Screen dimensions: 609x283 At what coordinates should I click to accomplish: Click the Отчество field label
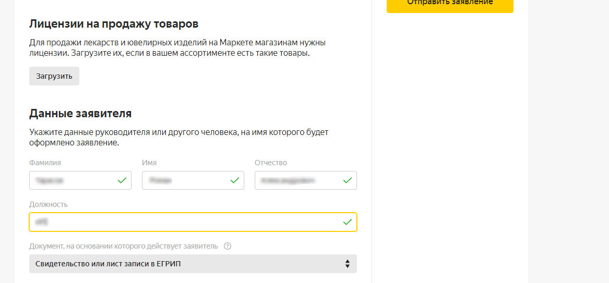(271, 163)
